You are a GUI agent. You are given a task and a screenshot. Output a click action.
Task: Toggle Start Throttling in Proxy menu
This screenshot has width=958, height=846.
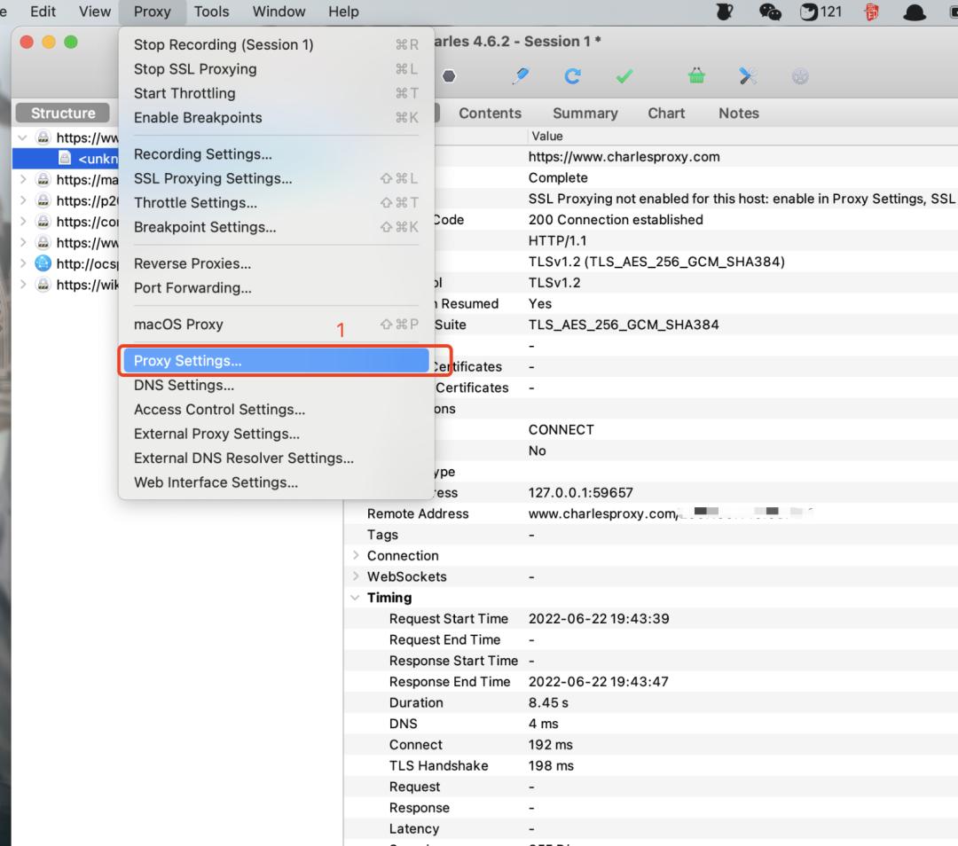pos(185,93)
